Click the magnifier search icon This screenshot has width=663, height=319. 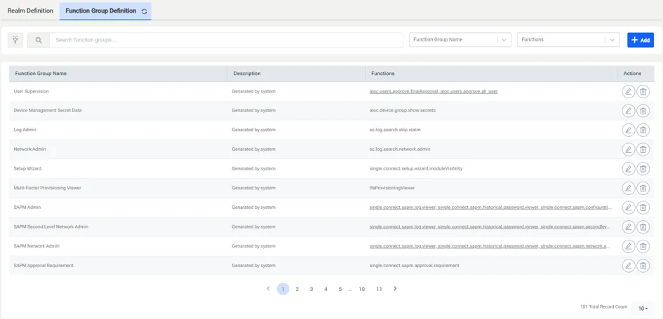39,40
